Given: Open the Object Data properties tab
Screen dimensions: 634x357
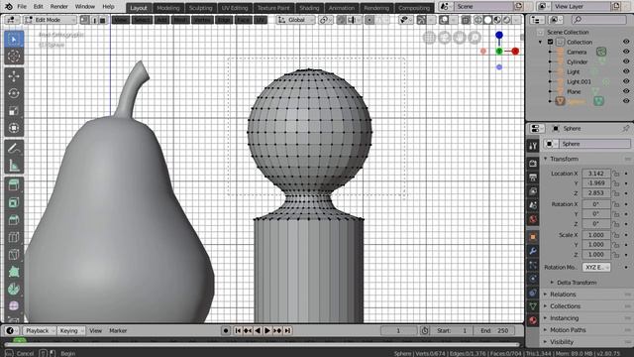Looking at the screenshot, I should pyautogui.click(x=533, y=306).
